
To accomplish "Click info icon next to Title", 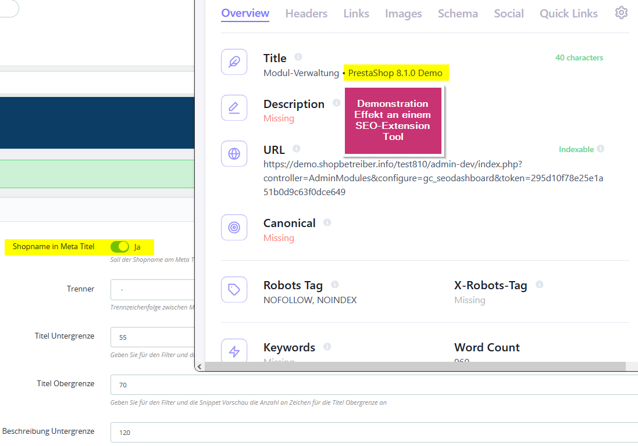I will tap(298, 57).
